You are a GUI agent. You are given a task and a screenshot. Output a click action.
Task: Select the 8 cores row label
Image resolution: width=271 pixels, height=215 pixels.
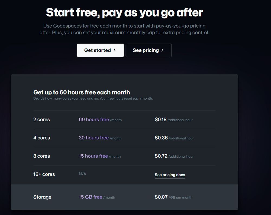point(41,156)
